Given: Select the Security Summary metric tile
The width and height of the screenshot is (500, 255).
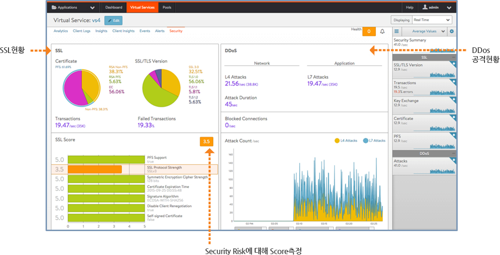Looking at the screenshot, I should (424, 45).
